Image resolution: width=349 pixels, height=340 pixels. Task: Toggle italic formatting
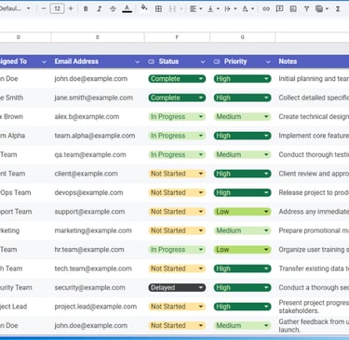100,8
